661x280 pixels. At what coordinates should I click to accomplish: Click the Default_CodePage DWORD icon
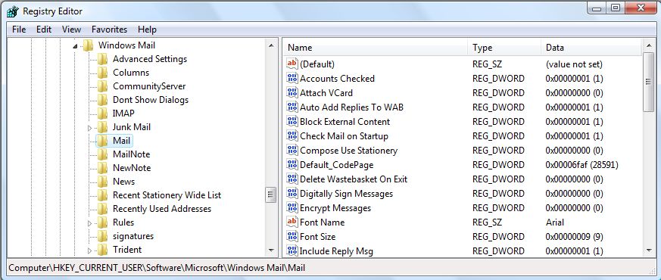292,165
